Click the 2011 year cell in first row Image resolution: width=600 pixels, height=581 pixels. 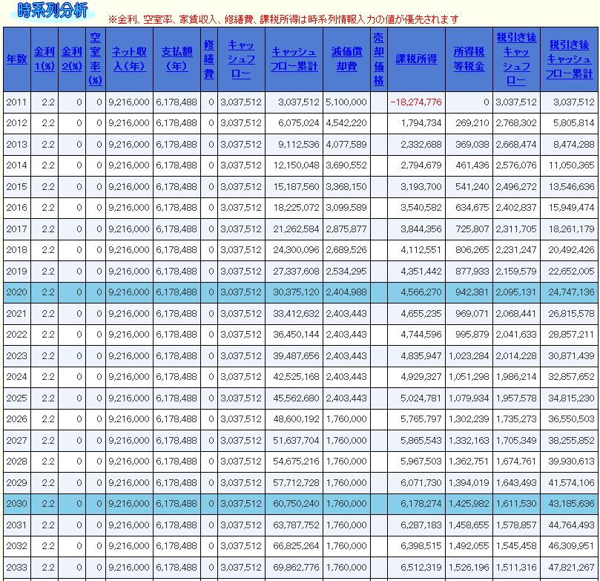tap(16, 102)
